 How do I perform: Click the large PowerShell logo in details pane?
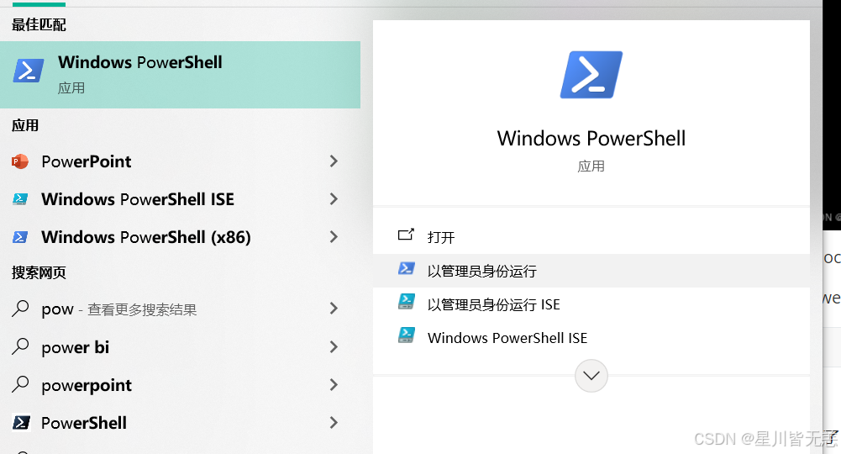(591, 75)
